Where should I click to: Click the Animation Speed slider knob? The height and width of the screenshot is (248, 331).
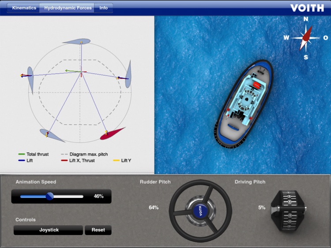[50, 196]
